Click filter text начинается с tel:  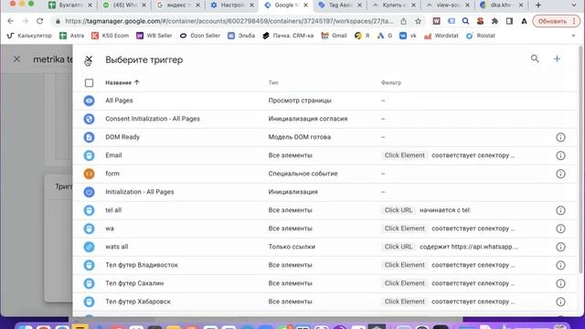445,210
